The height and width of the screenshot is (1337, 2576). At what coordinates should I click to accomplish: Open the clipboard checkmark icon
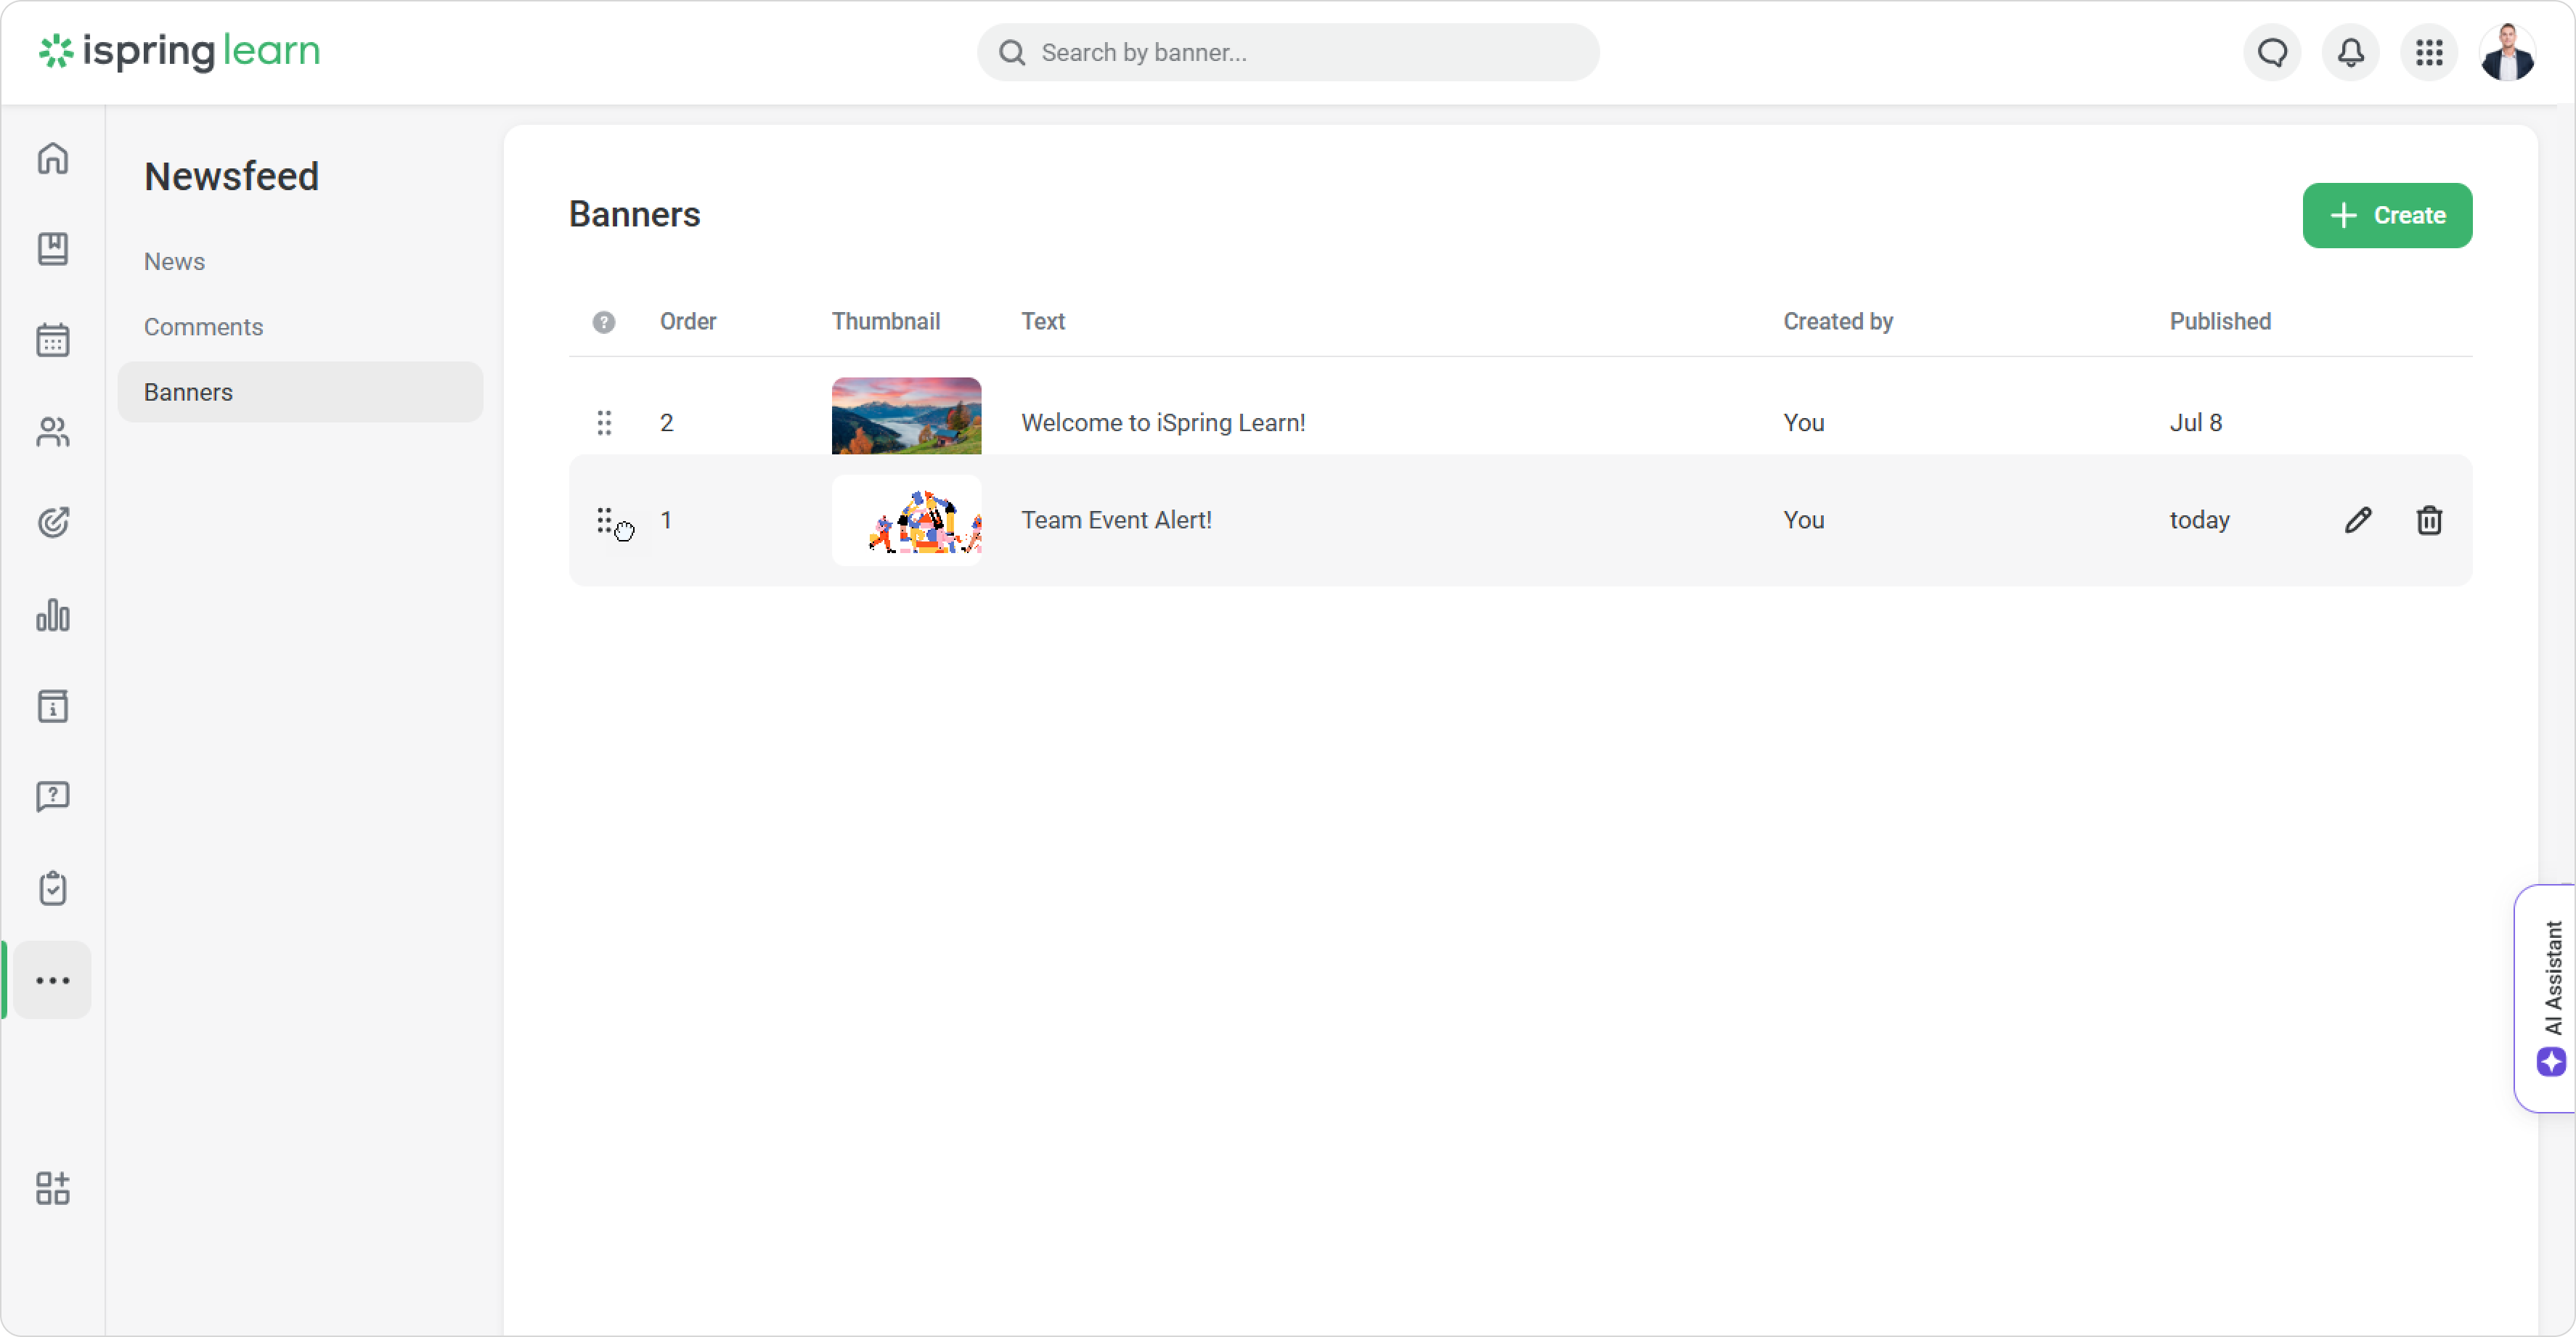coord(53,888)
